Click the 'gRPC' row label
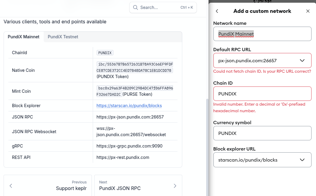The width and height of the screenshot is (316, 196). tap(17, 146)
